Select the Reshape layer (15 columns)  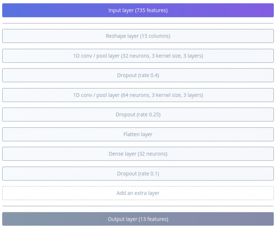(138, 36)
